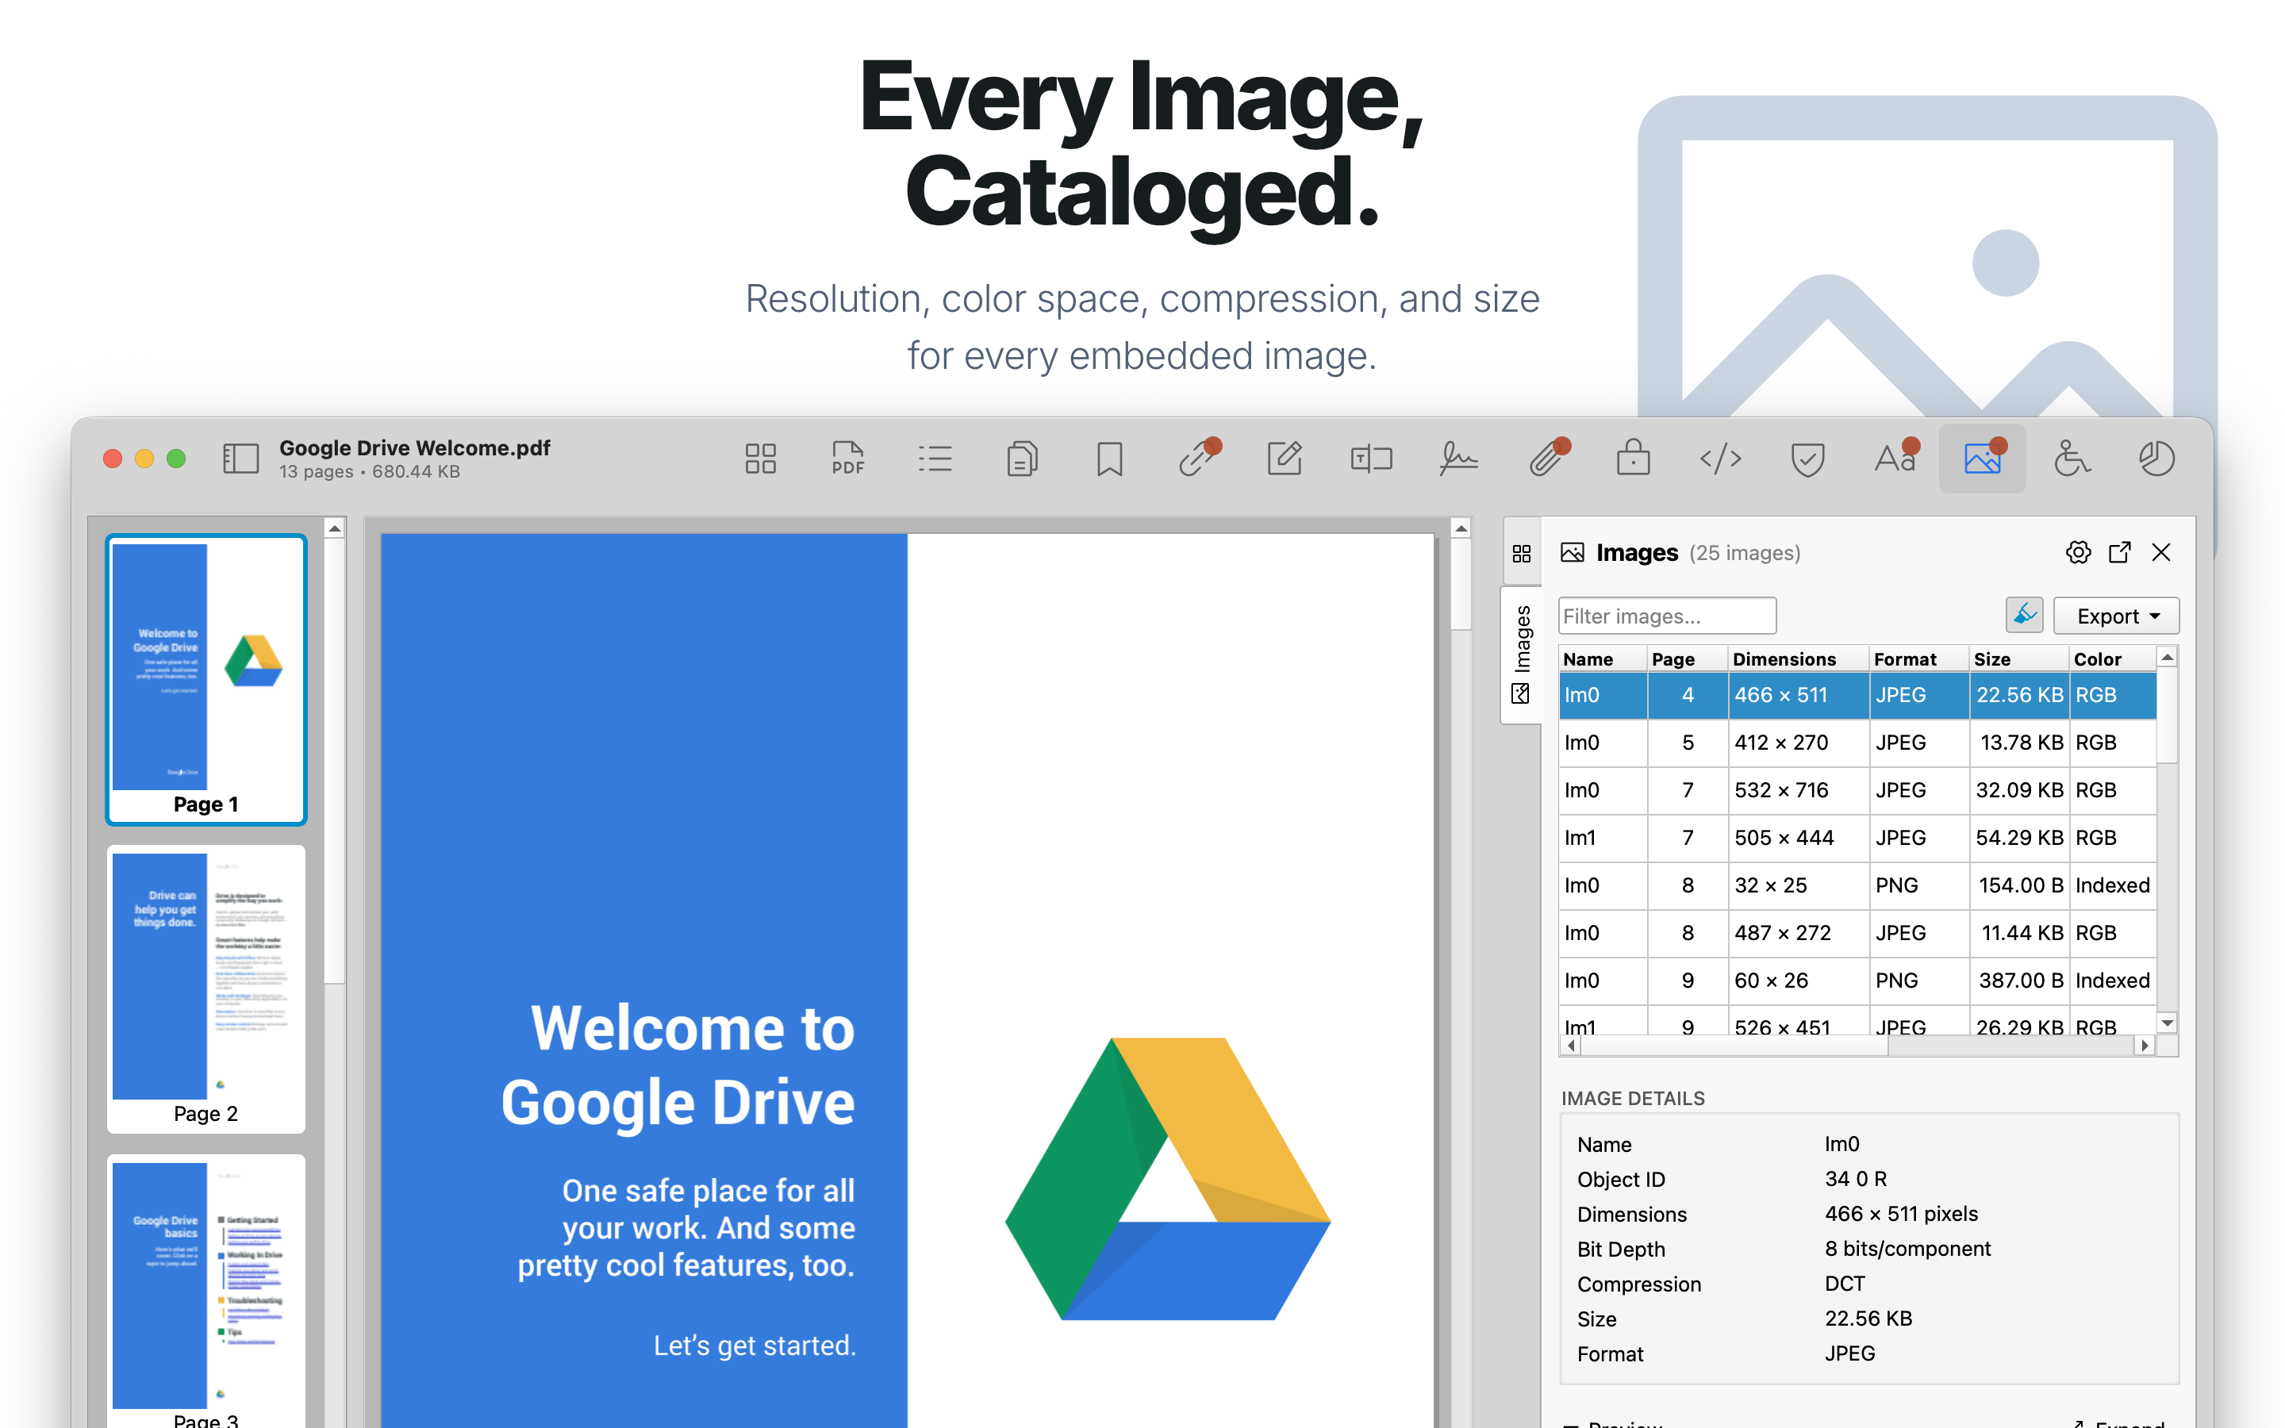2285x1428 pixels.
Task: Open the shield validation tool
Action: [x=1807, y=459]
